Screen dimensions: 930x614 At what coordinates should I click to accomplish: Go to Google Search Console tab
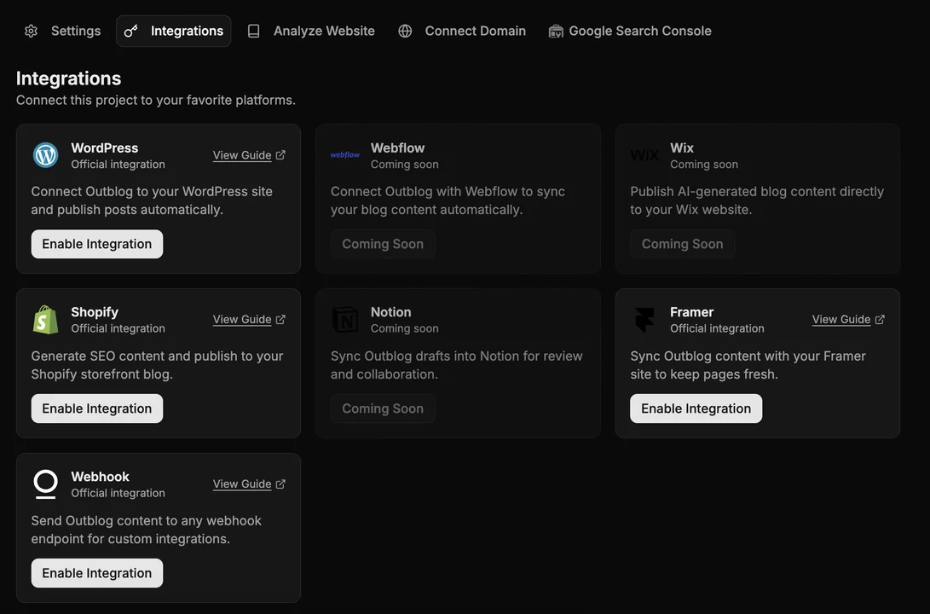pyautogui.click(x=630, y=31)
